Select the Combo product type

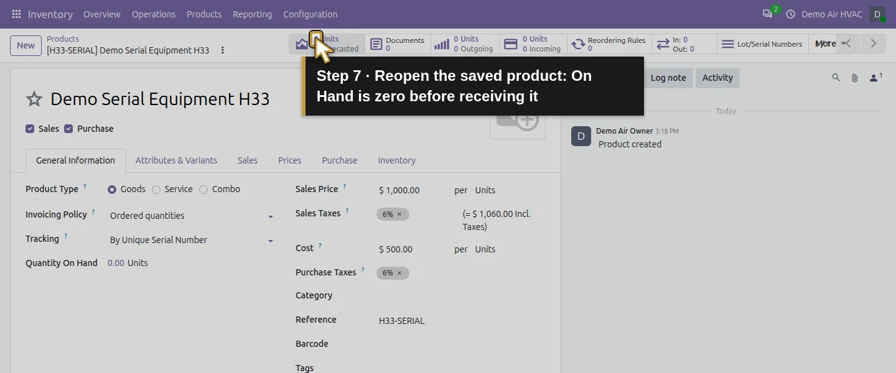pos(203,190)
